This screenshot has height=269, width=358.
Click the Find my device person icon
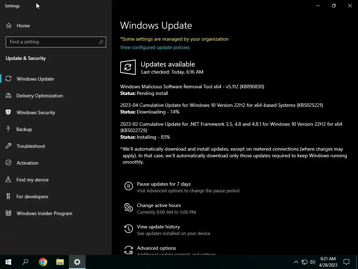point(8,180)
